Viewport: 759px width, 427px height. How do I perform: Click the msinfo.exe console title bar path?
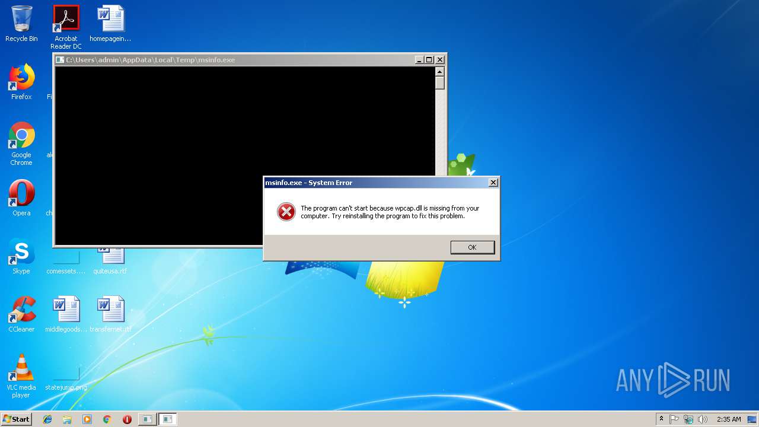[151, 60]
